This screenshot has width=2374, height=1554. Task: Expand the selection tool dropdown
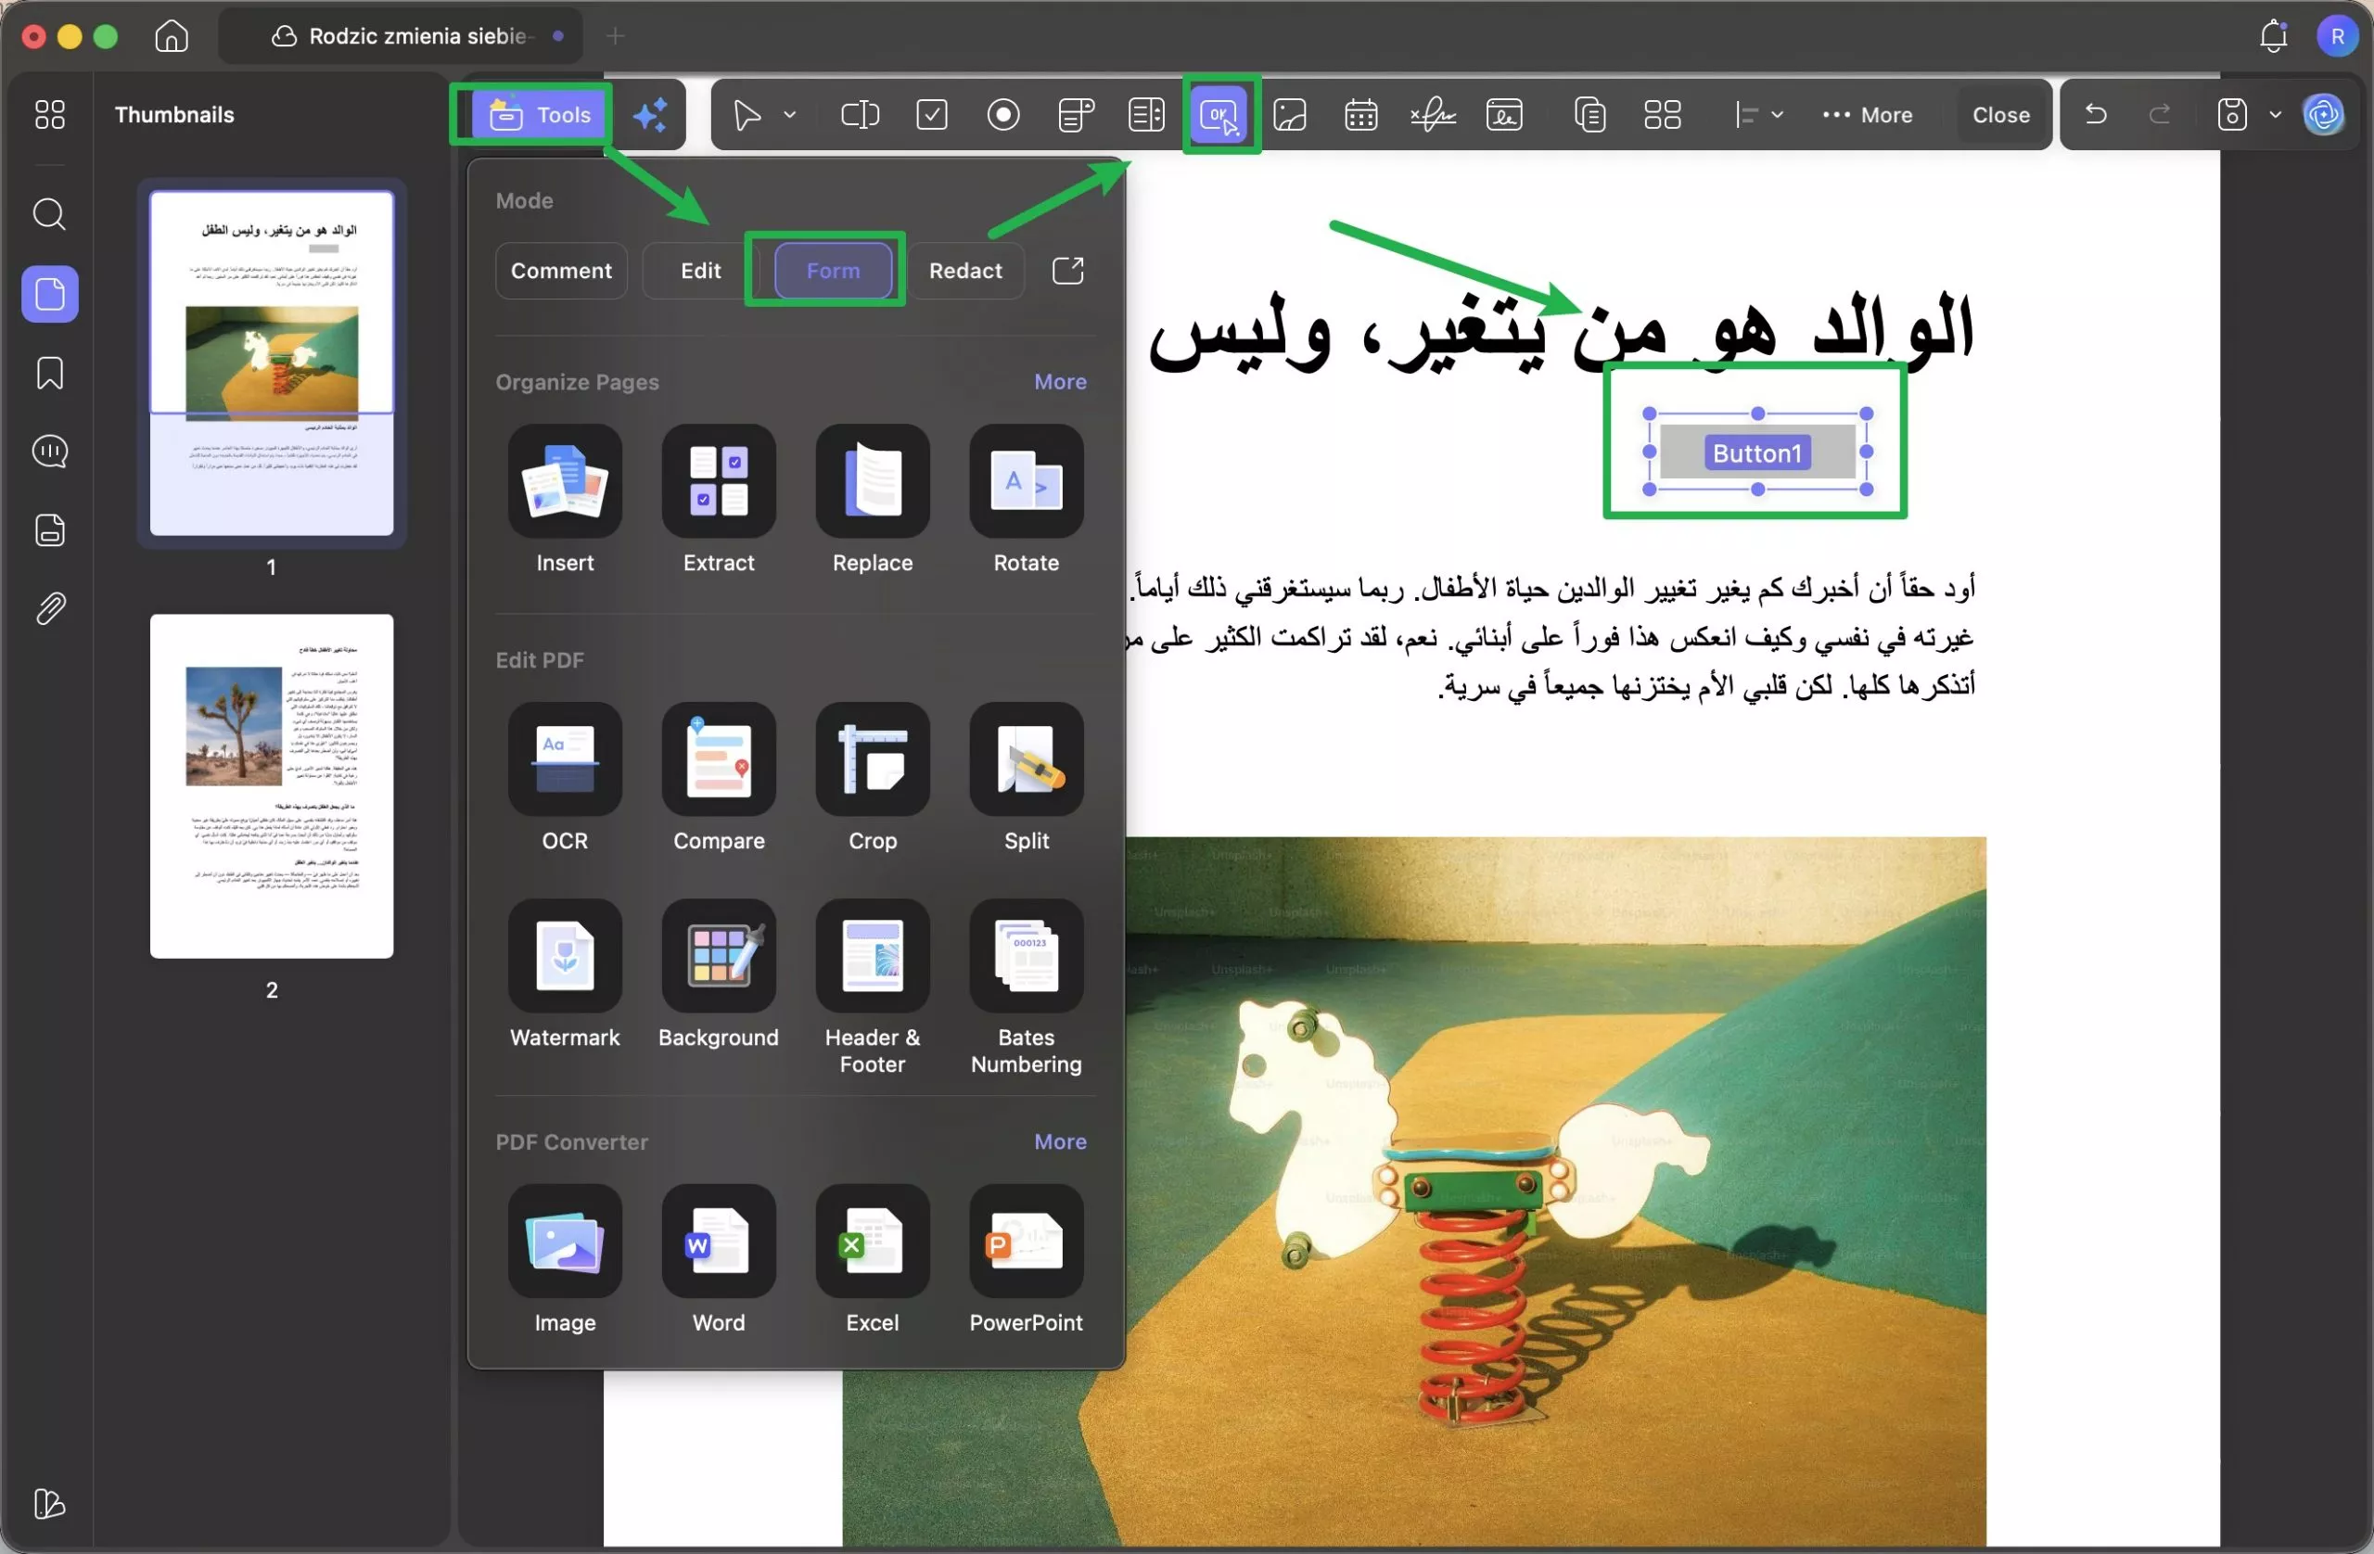click(x=789, y=115)
